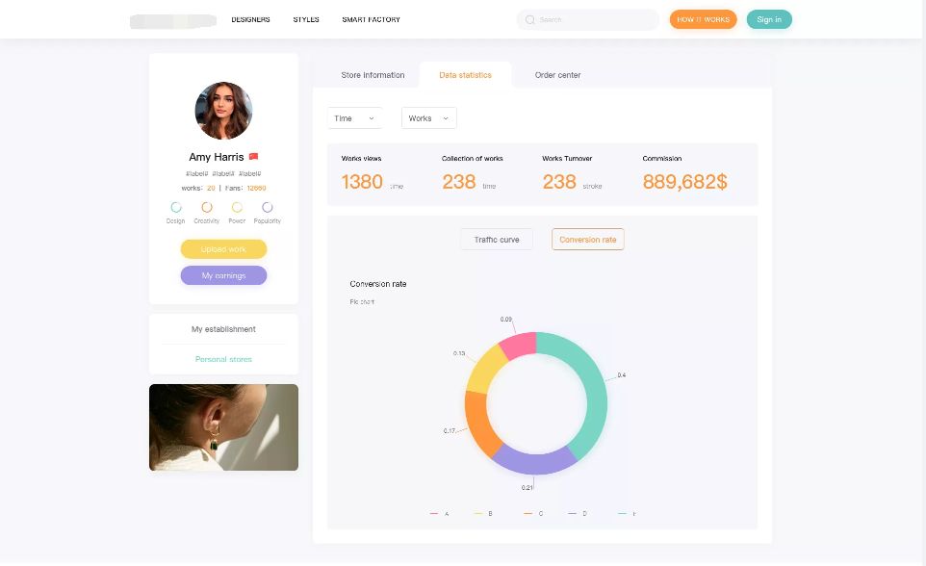The width and height of the screenshot is (926, 566).
Task: Toggle legend item B
Action: [483, 513]
